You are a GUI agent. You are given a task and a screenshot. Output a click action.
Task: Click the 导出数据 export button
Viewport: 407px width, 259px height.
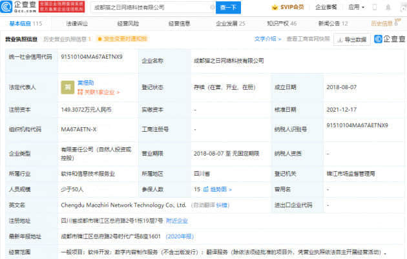point(352,39)
